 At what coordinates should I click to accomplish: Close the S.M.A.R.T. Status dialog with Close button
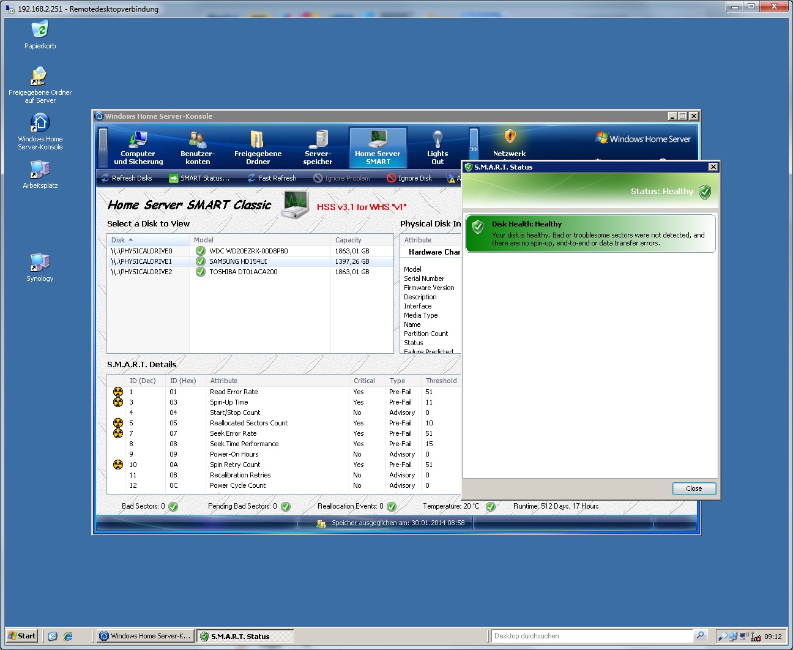[x=694, y=488]
